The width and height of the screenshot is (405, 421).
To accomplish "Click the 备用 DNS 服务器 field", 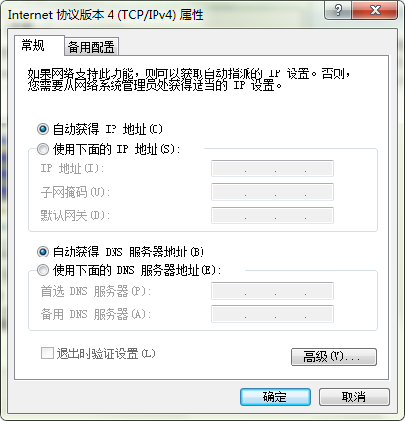I will tap(272, 314).
